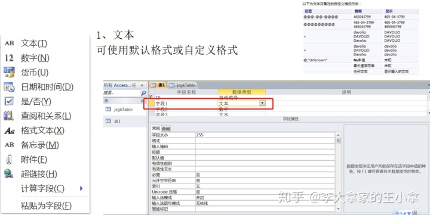Collapse the navigation pane with « button
This screenshot has height=215, width=430.
(x=142, y=85)
